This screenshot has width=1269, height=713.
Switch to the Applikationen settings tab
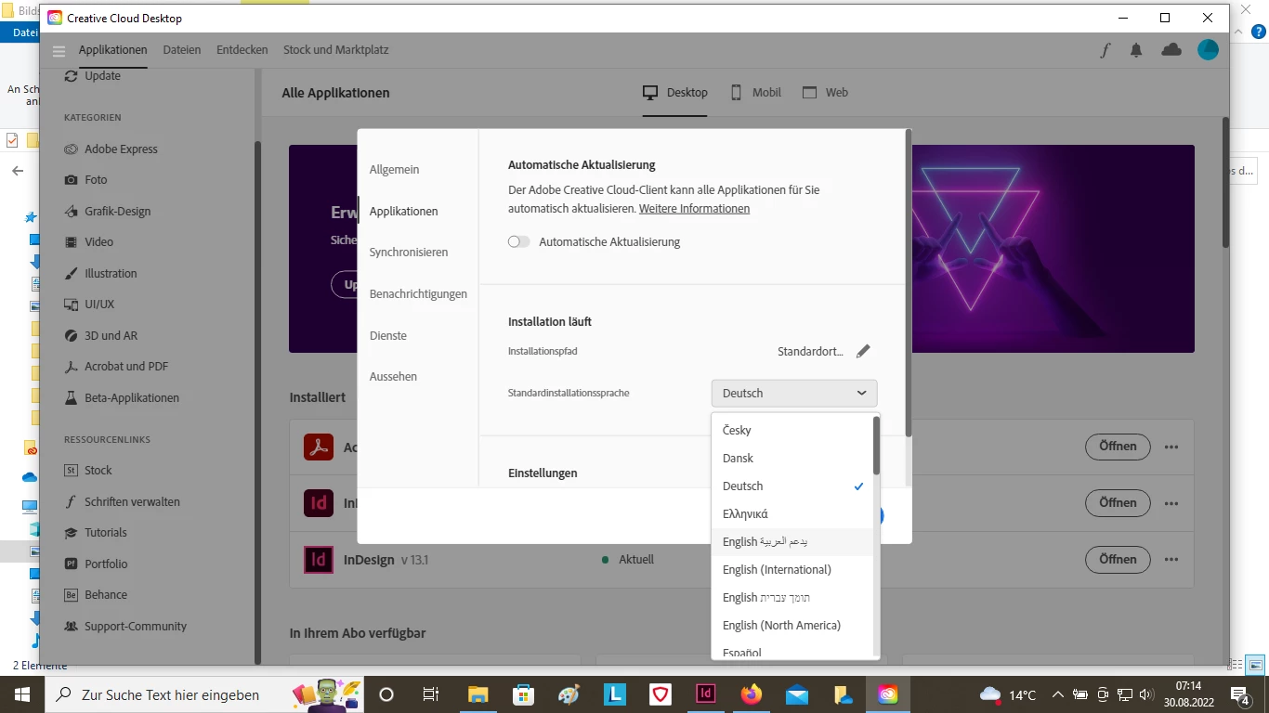tap(403, 212)
